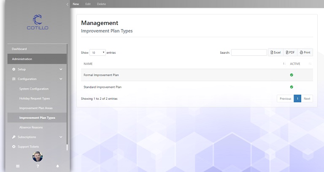The height and width of the screenshot is (172, 324).
Task: Print the table
Action: pyautogui.click(x=305, y=52)
